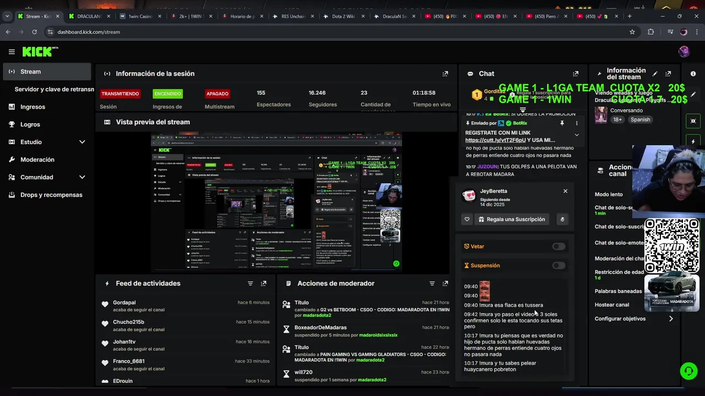The image size is (705, 396).
Task: Click Palabras baneadas option
Action: point(619,291)
